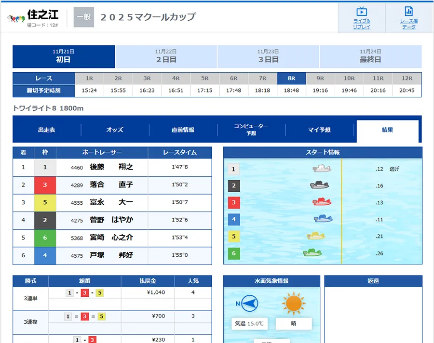
Task: Open the 出走表 tab
Action: tap(47, 130)
